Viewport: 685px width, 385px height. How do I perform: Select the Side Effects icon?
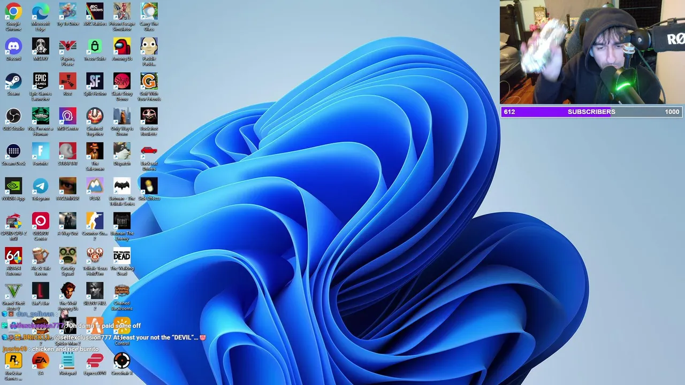[149, 189]
